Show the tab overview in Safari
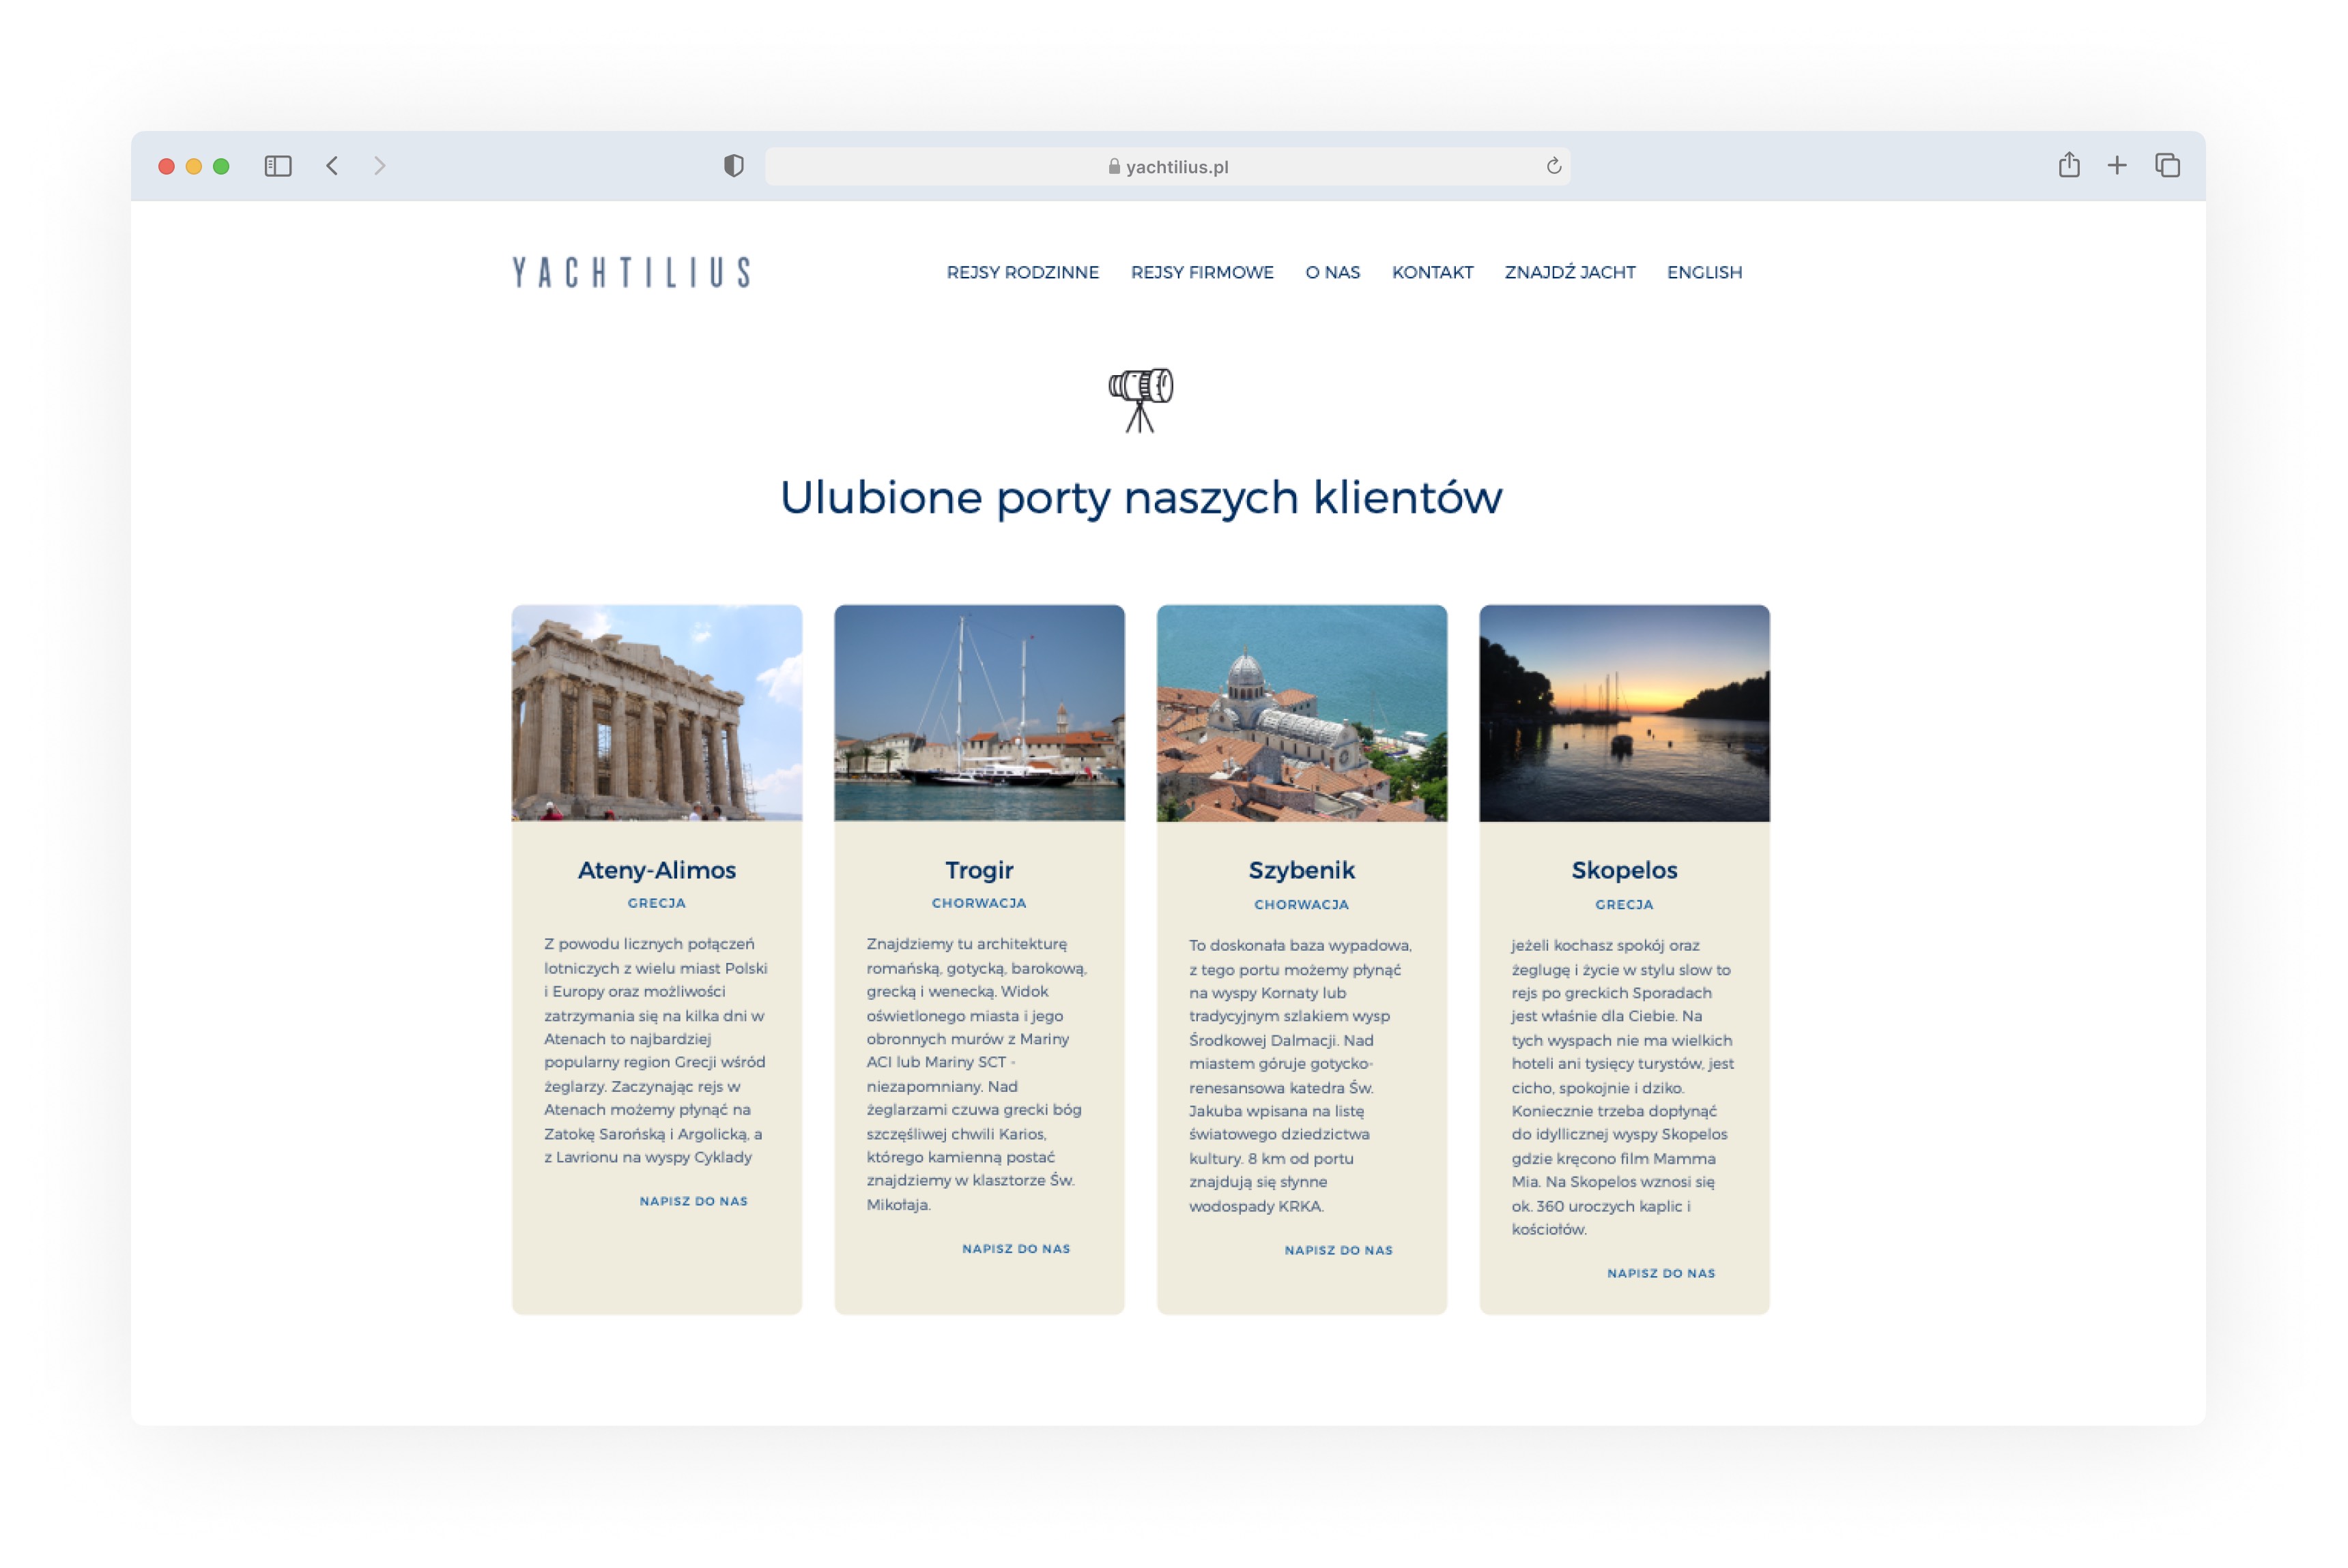 point(2167,166)
